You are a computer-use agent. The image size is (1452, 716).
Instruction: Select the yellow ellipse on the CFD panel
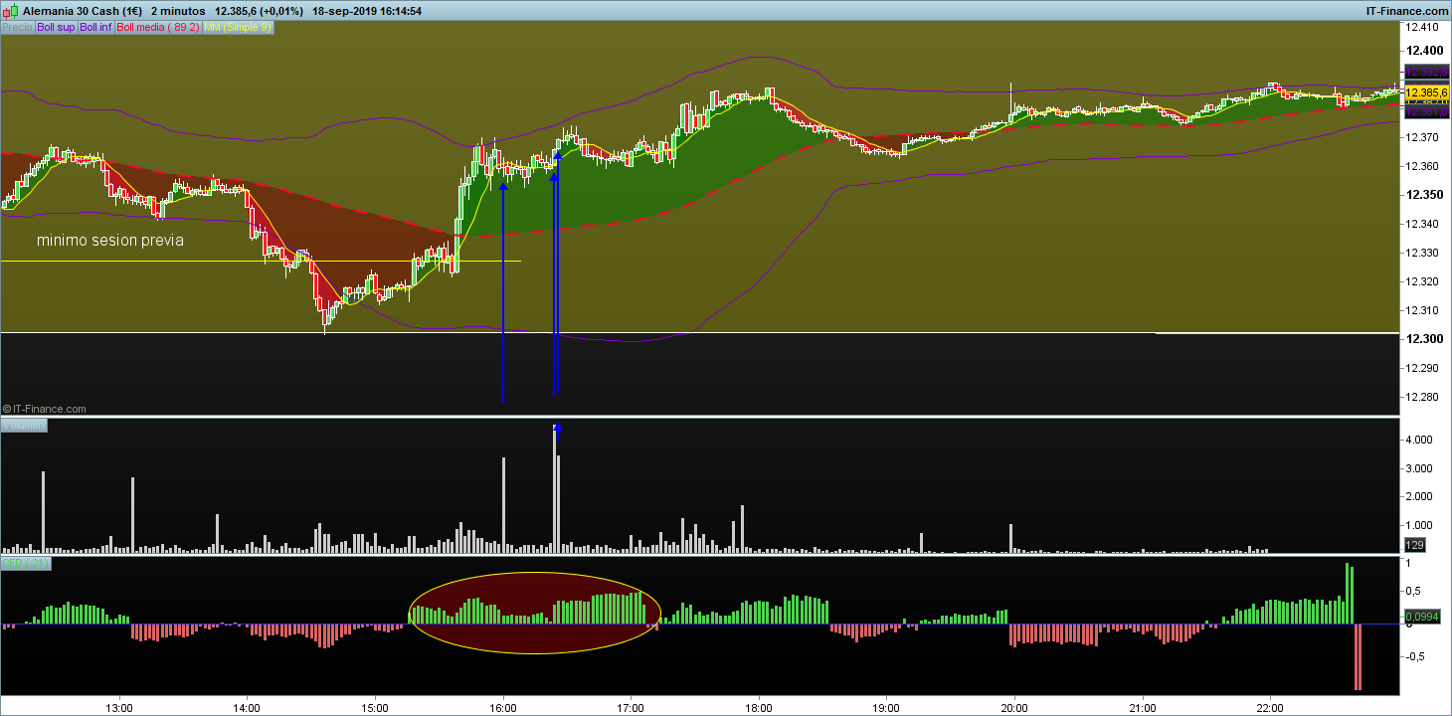[535, 613]
